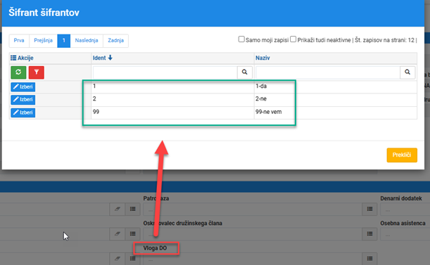430x265 pixels.
Task: Click the Ident cell with value 99
Action: click(172, 112)
